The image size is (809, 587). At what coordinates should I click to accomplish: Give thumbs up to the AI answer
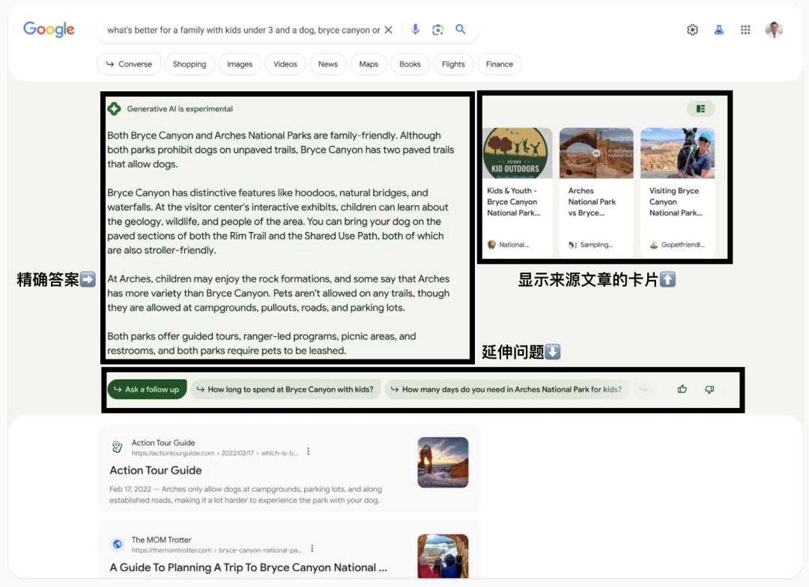[x=682, y=389]
